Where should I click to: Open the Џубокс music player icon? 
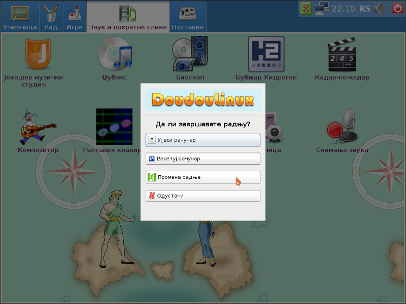point(115,54)
